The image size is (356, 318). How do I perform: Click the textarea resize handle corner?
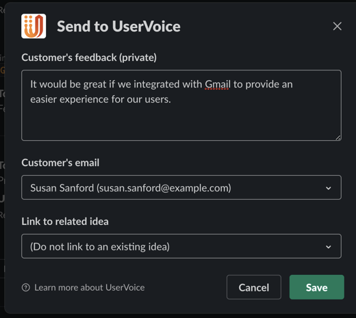point(338,137)
